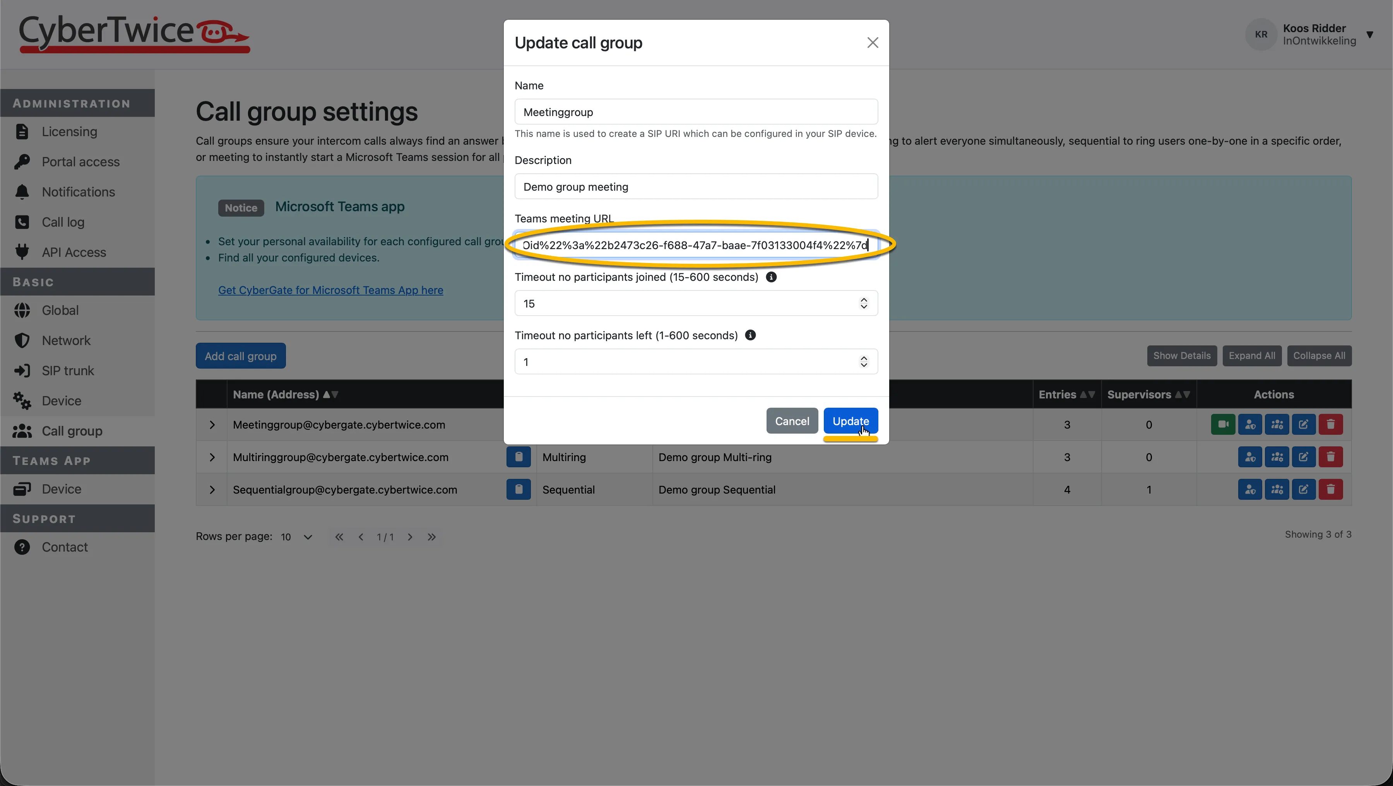Click the members settings icon for the Multiringgroup row
Screen dimensions: 1393x786
[1277, 457]
